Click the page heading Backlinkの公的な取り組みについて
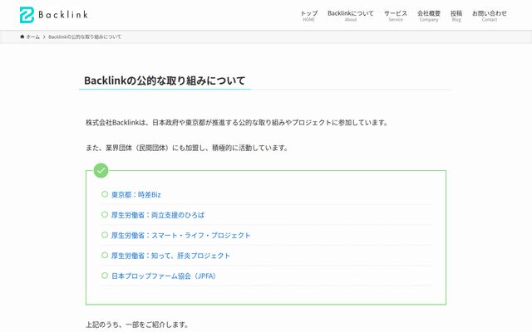The width and height of the screenshot is (532, 332). tap(165, 81)
